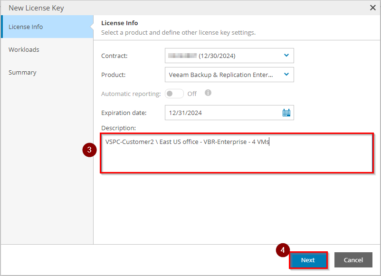Image resolution: width=381 pixels, height=276 pixels.
Task: Click the License Info heading text
Action: click(x=120, y=23)
